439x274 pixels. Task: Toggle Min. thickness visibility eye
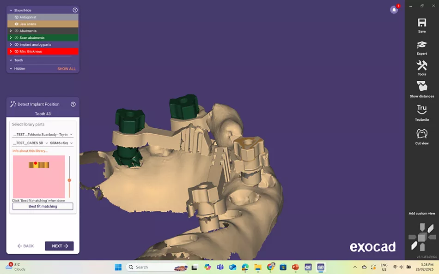point(17,52)
